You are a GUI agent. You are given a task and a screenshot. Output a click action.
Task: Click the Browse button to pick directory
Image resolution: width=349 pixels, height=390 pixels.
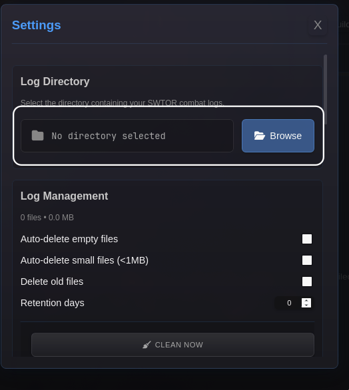(278, 136)
